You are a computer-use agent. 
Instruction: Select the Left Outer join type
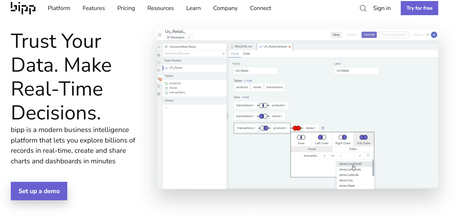click(x=322, y=139)
